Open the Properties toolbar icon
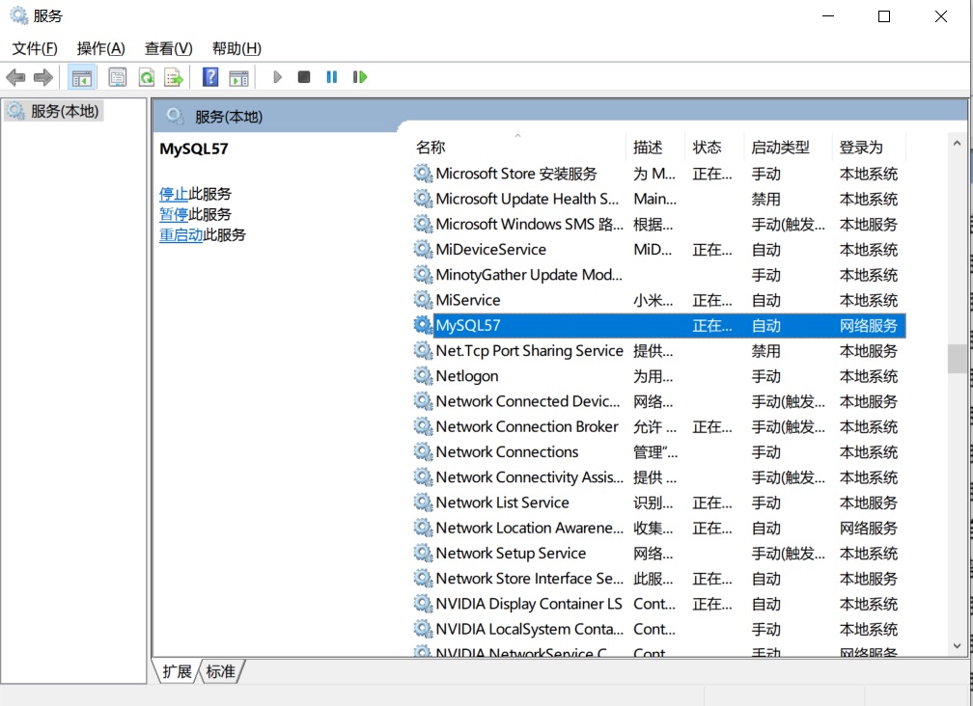The width and height of the screenshot is (973, 706). click(118, 77)
